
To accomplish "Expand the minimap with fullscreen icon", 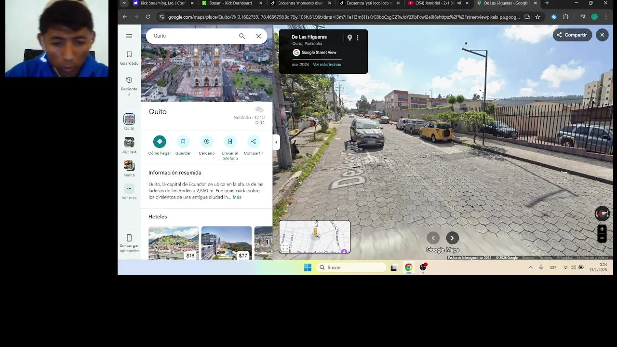I will pos(285,247).
